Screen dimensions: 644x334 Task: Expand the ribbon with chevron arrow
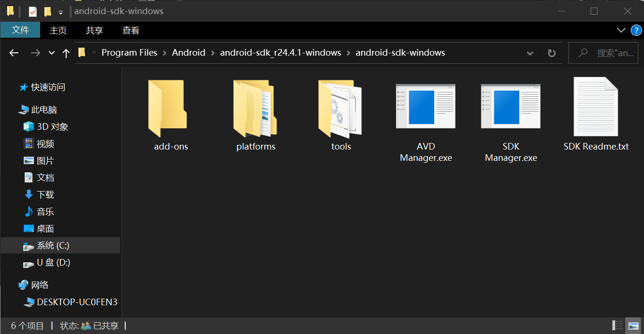(x=621, y=30)
